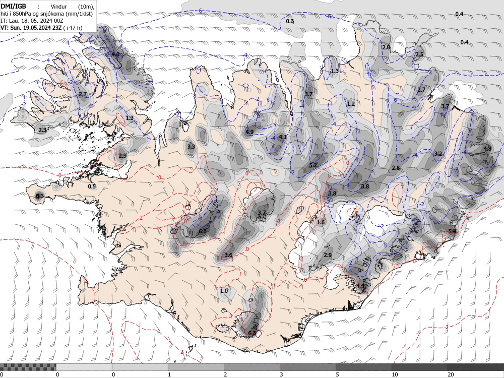Click the 'Vindur (10m),' header text
This screenshot has height=378, width=504.
72,7
